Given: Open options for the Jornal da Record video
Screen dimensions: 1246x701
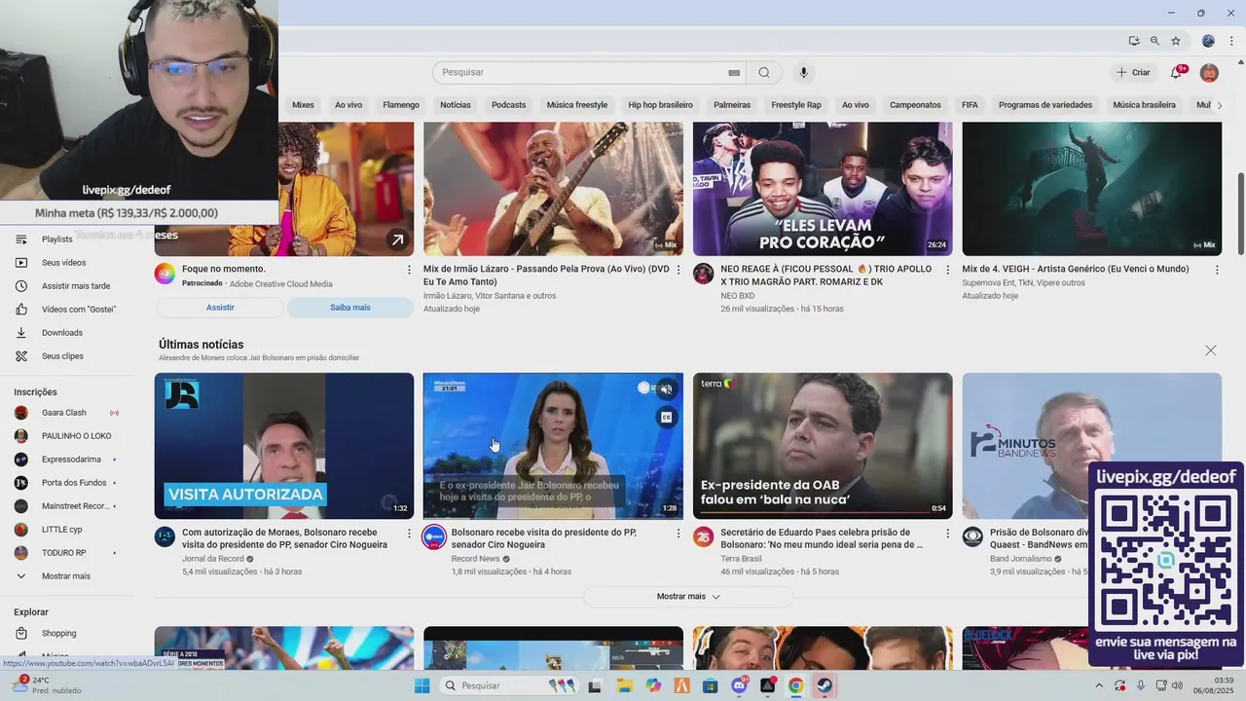Looking at the screenshot, I should [409, 534].
